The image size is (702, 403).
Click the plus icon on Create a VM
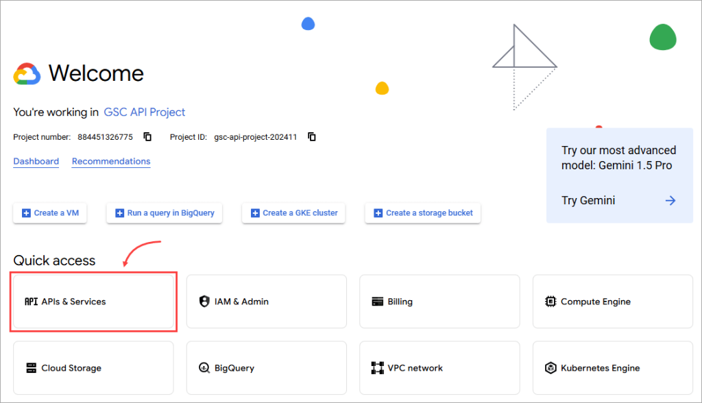pos(27,213)
